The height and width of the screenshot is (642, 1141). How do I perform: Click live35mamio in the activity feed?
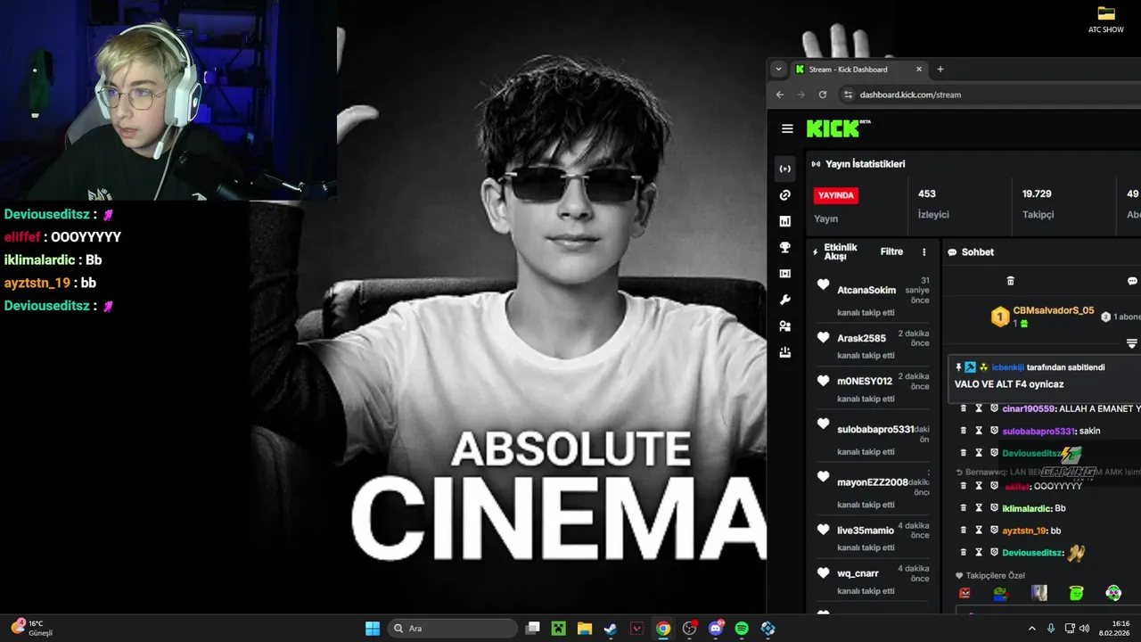tap(866, 531)
